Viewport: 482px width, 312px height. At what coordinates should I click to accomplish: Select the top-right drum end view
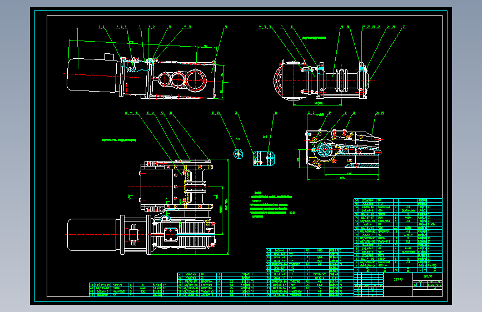[x=321, y=82]
